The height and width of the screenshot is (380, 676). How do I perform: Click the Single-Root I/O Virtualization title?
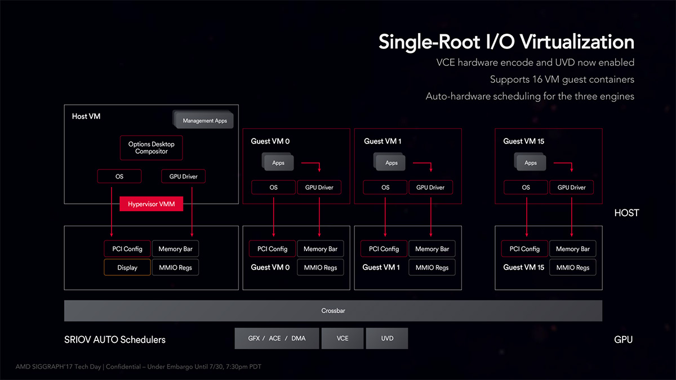pos(506,42)
